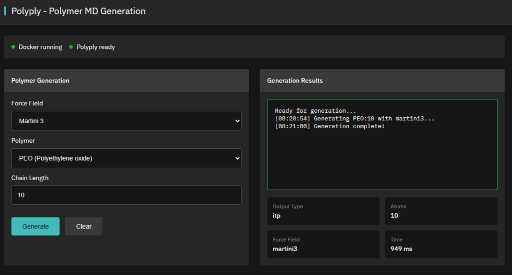Click the 'Generating PEO:10' log line

pos(354,119)
